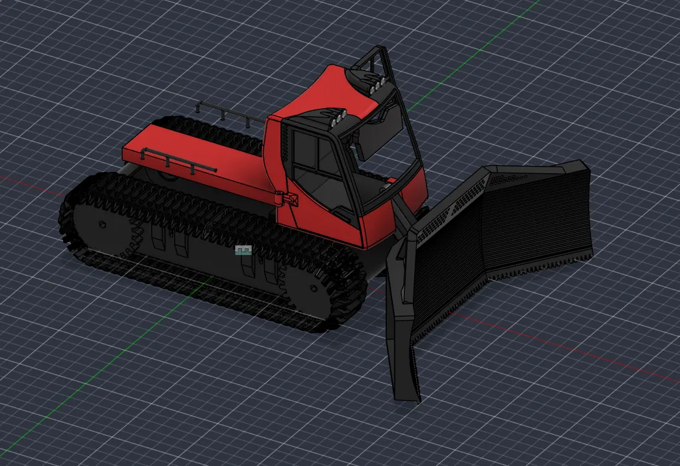The image size is (680, 466).
Task: Select the black railing on the rear deck
Action: coord(177,160)
